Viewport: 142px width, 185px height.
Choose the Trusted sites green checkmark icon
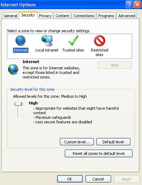pyautogui.click(x=73, y=41)
